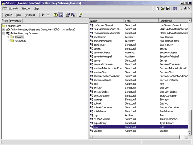Click the class icon next to volume
The image size is (193, 145).
[x=91, y=131]
